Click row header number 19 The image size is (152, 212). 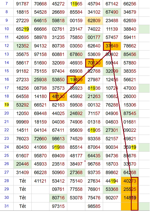click(7, 105)
